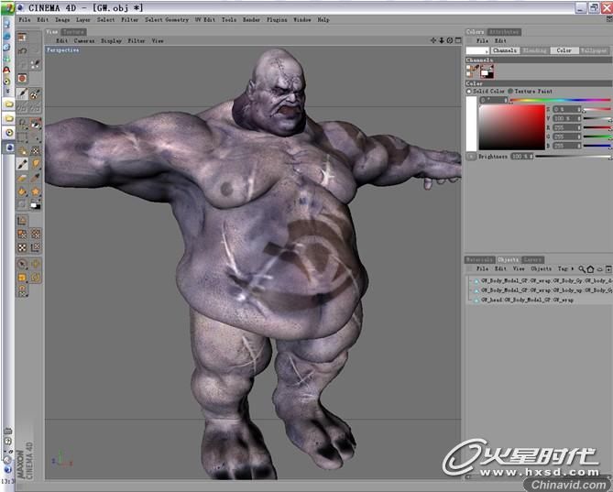Select the Texture Paint radio option
Viewport: 613px width, 492px height.
(x=510, y=91)
